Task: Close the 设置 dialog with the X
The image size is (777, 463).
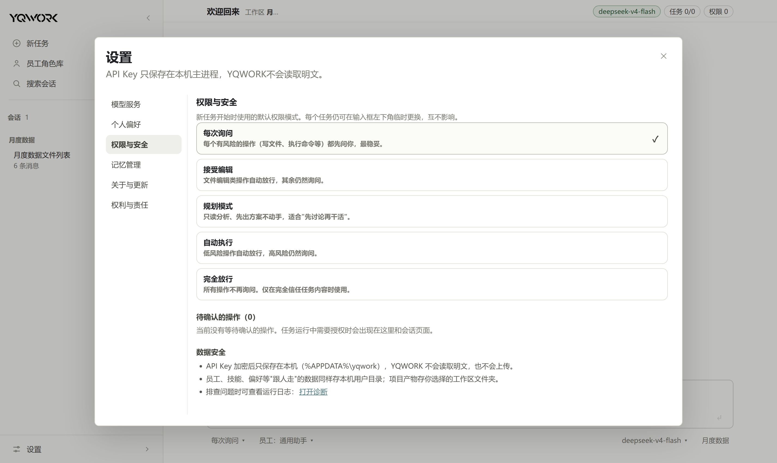Action: point(664,56)
